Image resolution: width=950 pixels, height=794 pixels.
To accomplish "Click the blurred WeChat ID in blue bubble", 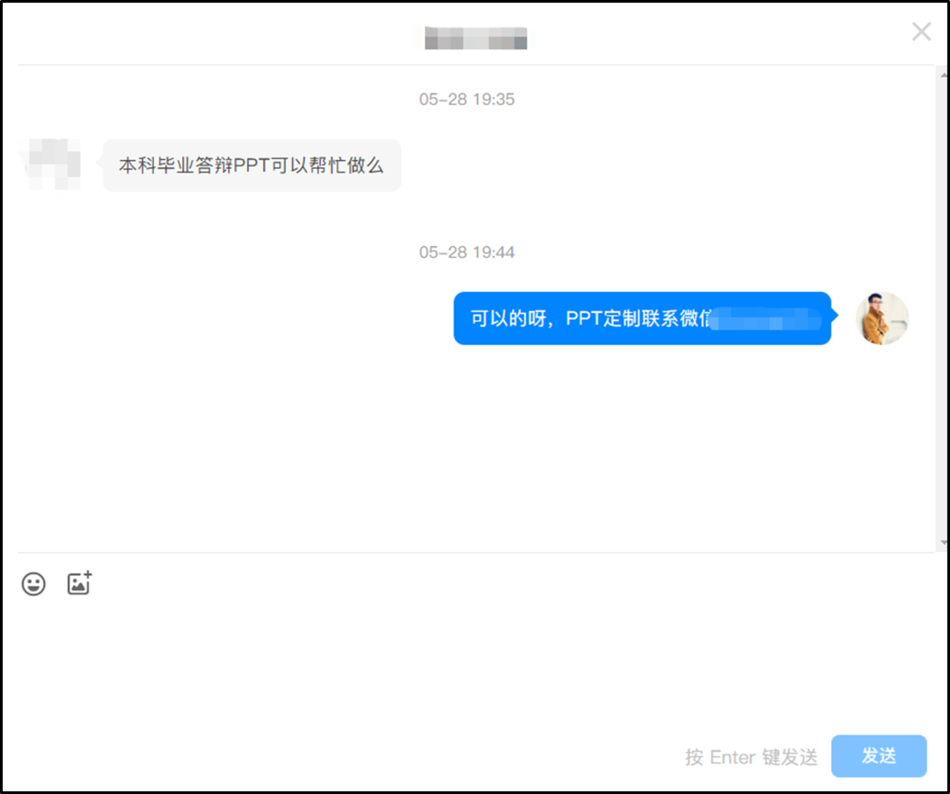I will 765,318.
